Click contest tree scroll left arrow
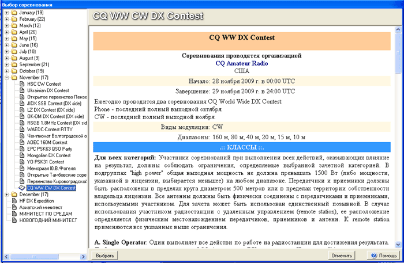 [x=7, y=257]
